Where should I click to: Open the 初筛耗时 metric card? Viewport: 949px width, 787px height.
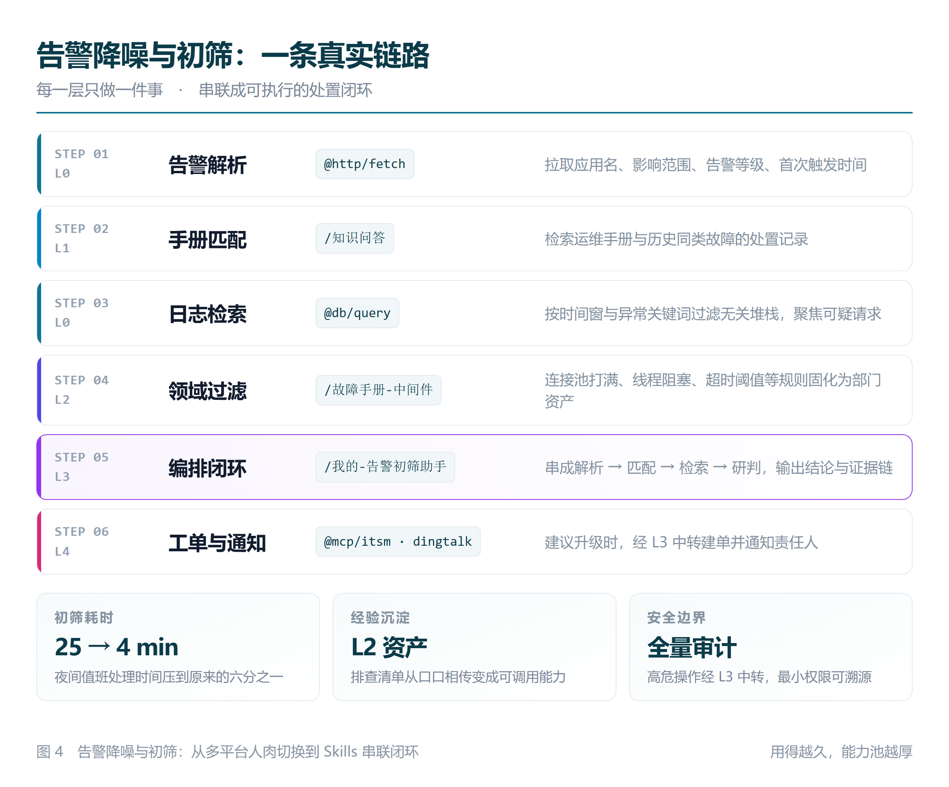coord(178,647)
